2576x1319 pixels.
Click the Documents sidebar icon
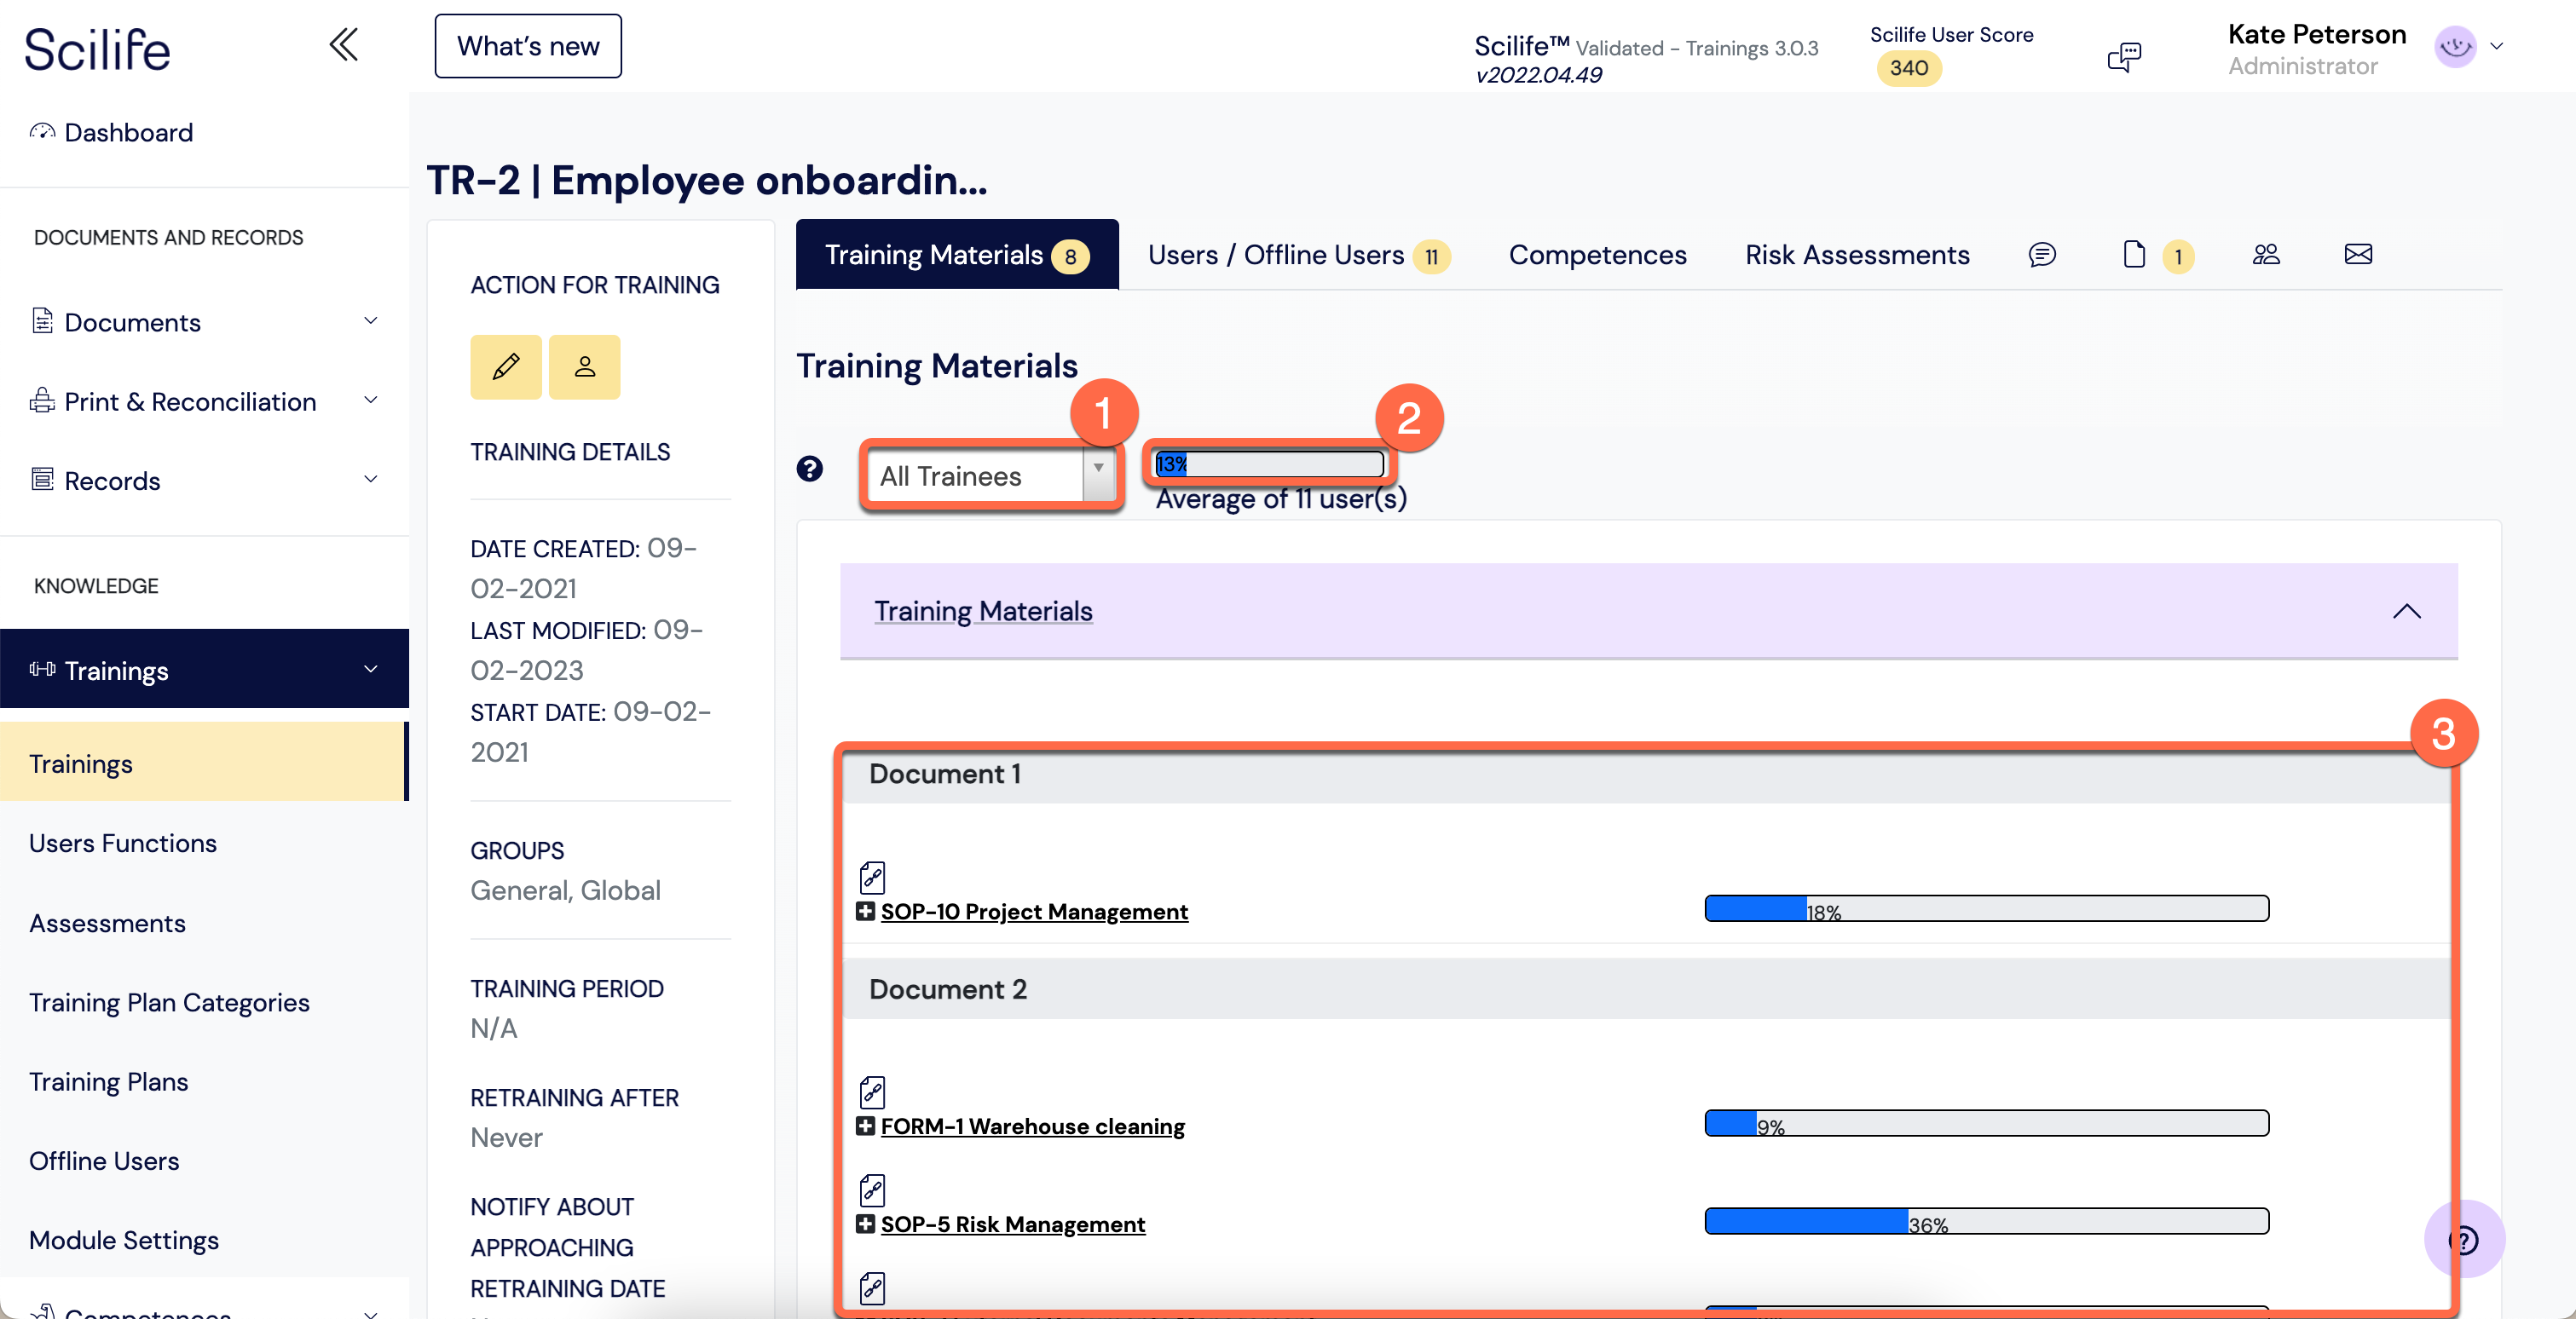click(42, 320)
